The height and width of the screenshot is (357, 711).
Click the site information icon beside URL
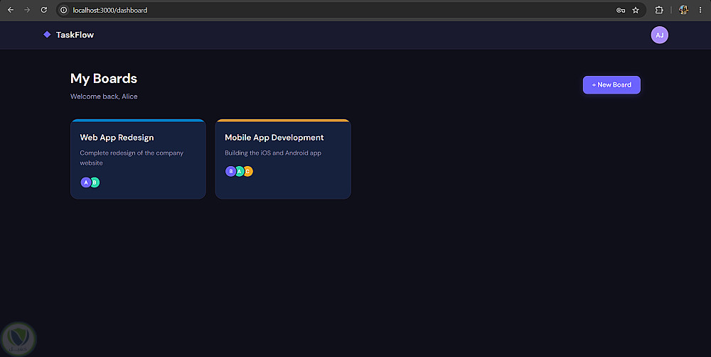(x=64, y=10)
